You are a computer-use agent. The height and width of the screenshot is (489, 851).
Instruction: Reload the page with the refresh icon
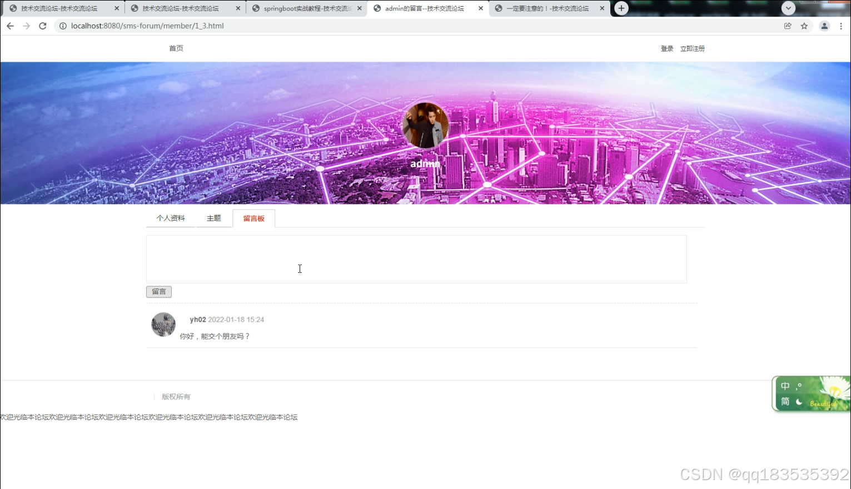point(43,26)
